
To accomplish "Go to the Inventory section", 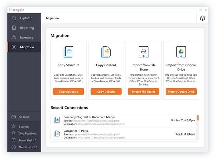I will pos(24,37).
